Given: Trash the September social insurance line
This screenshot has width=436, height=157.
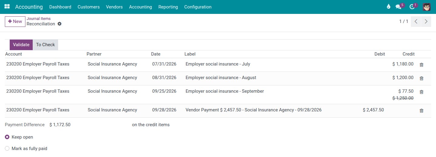Looking at the screenshot, I should point(421,92).
